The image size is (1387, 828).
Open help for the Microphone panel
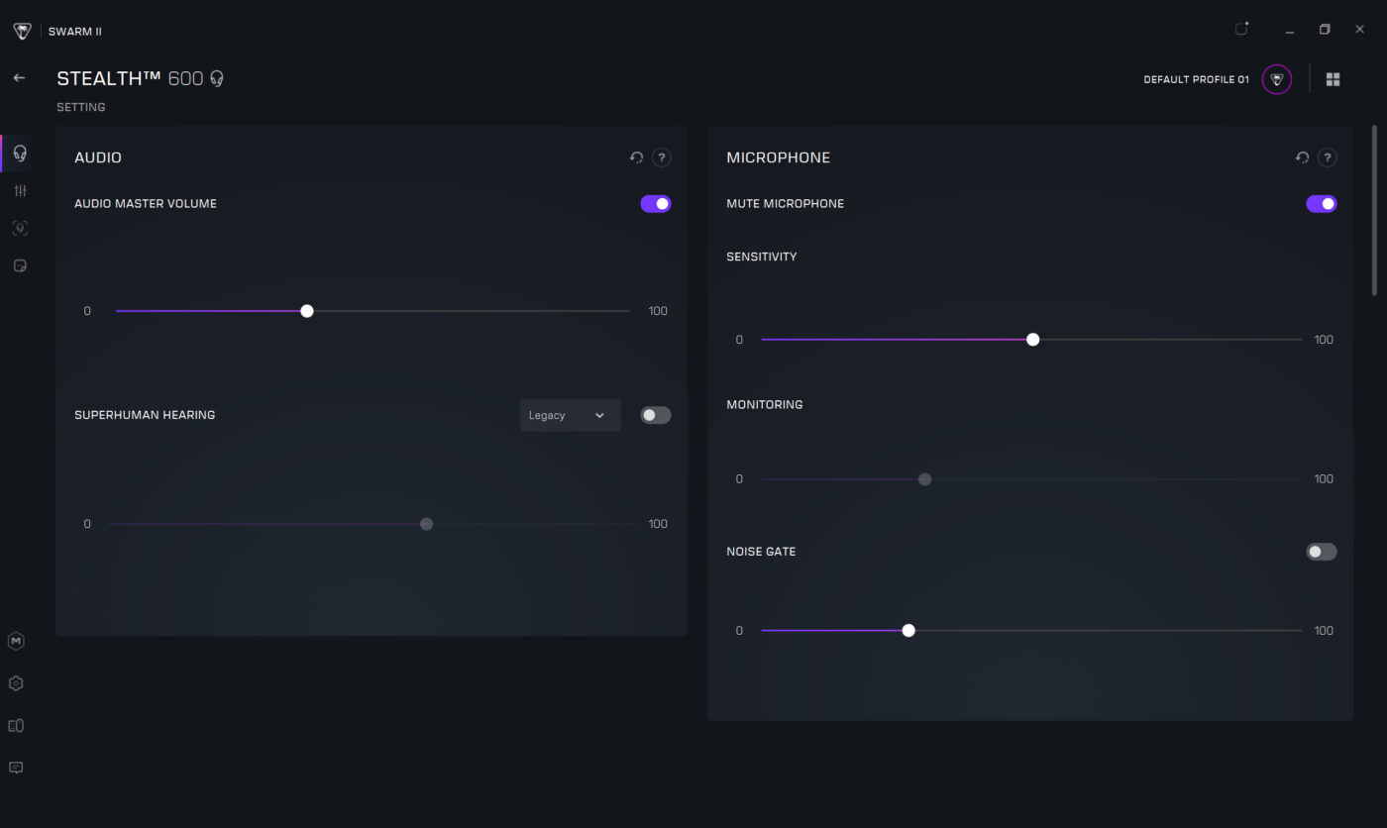coord(1328,157)
